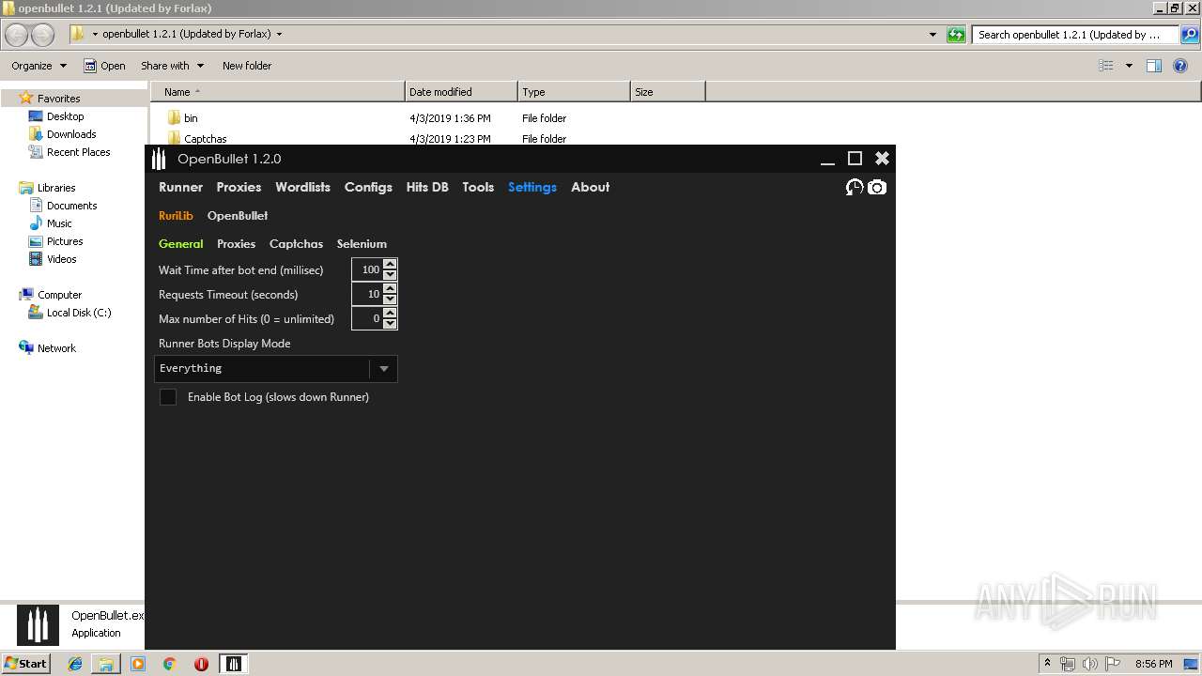
Task: Refresh the Explorer folder view
Action: (x=956, y=35)
